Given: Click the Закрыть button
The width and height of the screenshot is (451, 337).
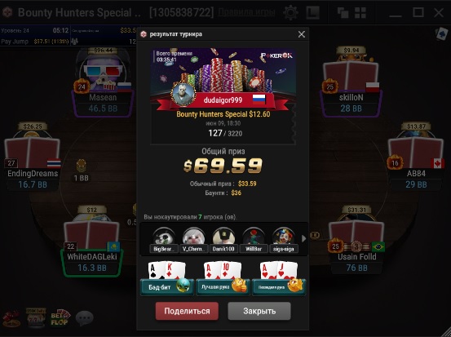Looking at the screenshot, I should (x=259, y=311).
